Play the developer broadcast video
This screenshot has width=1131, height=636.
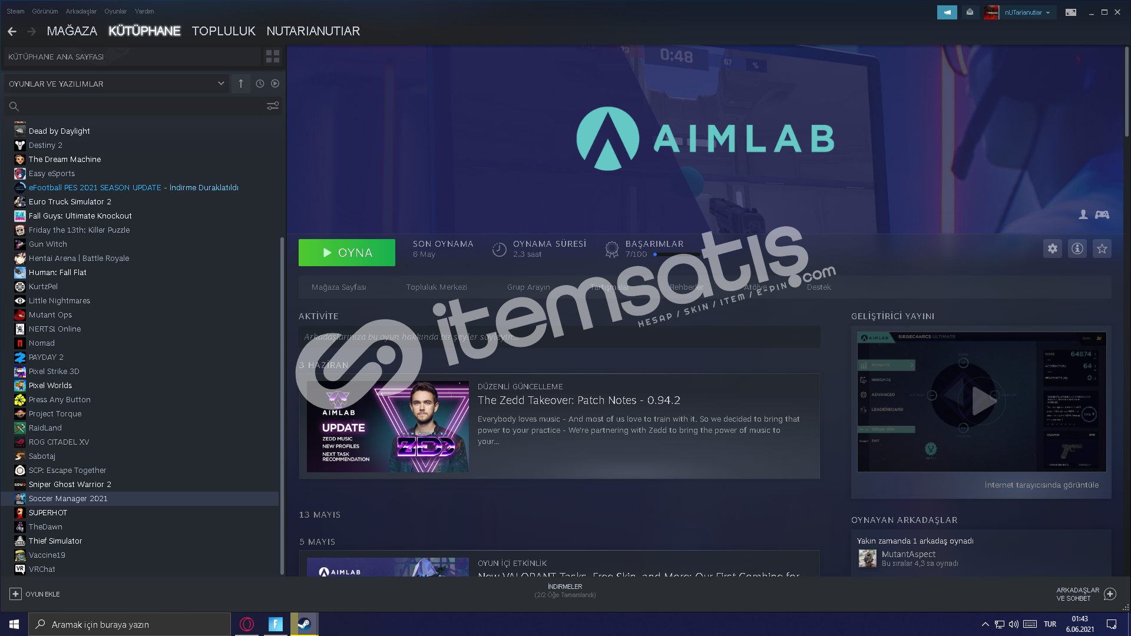pyautogui.click(x=981, y=402)
